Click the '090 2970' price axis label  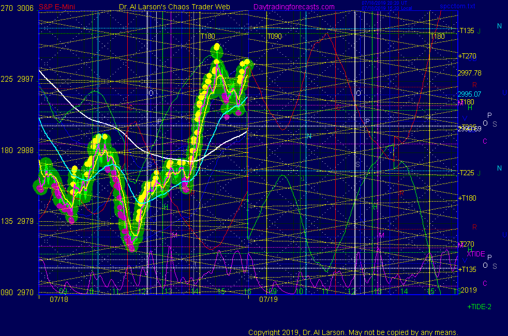17,292
